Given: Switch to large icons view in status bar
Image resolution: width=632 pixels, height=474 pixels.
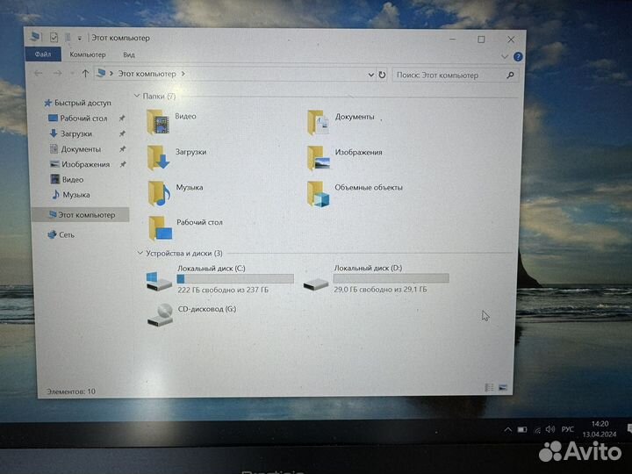Looking at the screenshot, I should (x=503, y=387).
